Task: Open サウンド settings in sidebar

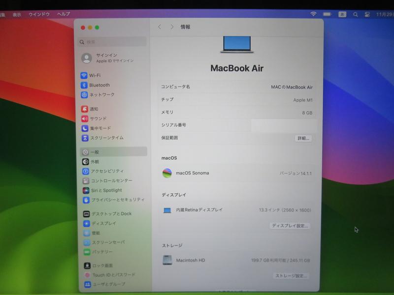Action: pyautogui.click(x=94, y=118)
